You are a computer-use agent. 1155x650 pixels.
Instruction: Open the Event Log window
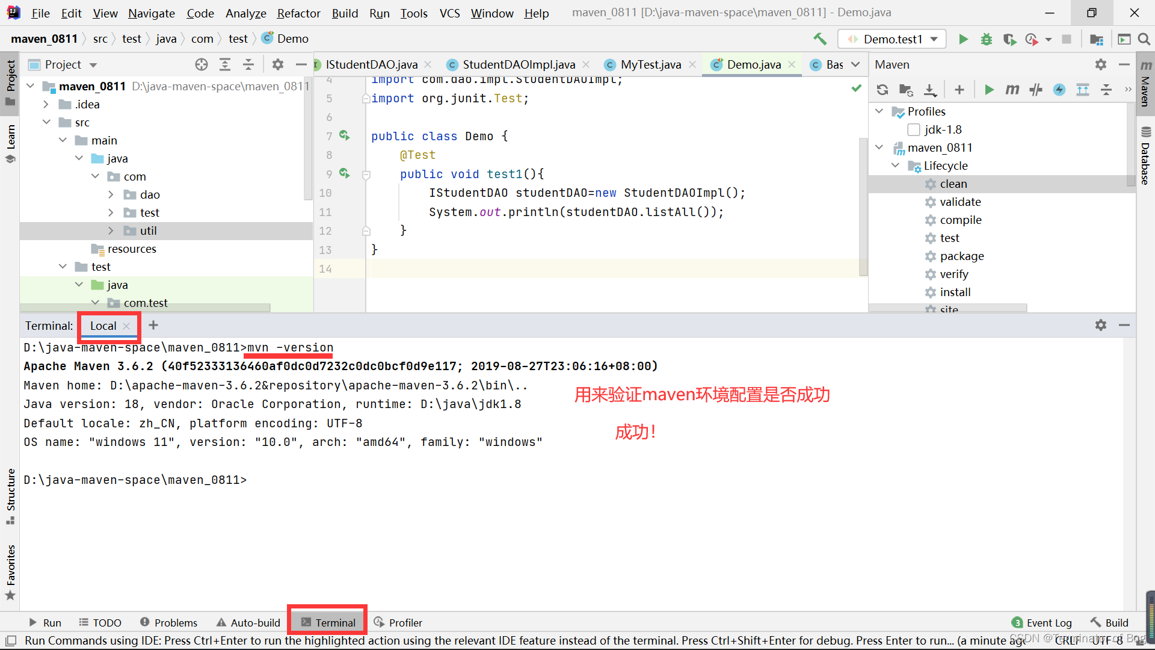(x=1042, y=622)
